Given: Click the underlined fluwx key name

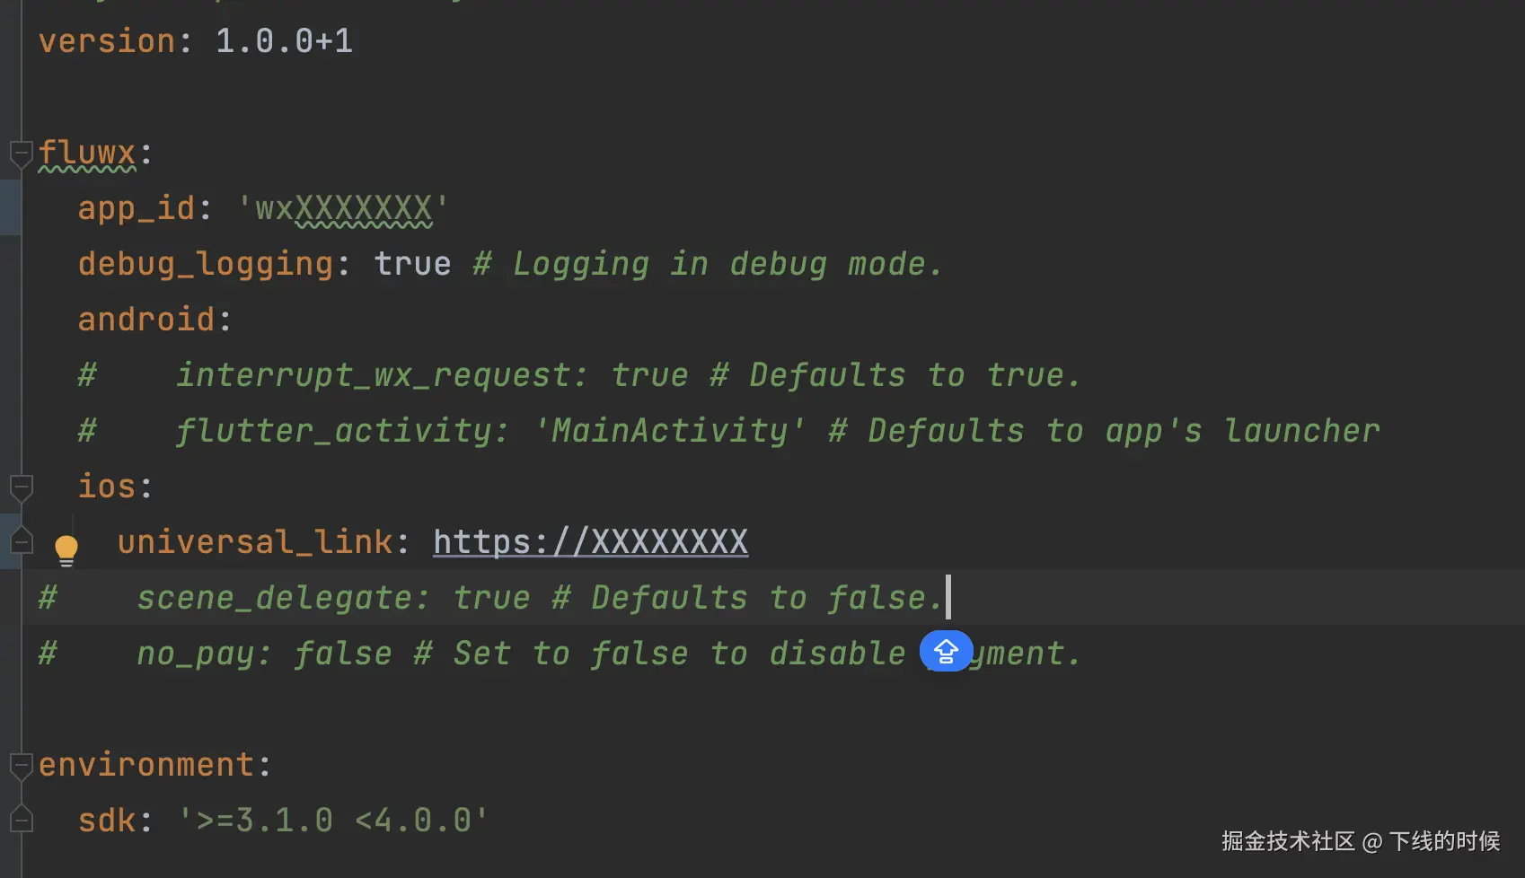Looking at the screenshot, I should [87, 153].
